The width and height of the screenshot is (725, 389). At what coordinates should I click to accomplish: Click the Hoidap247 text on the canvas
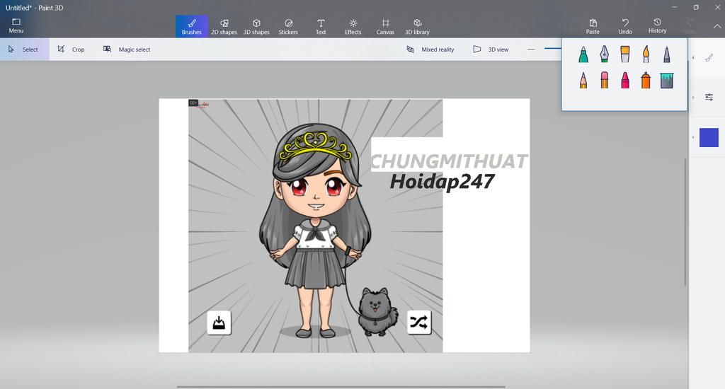click(442, 182)
